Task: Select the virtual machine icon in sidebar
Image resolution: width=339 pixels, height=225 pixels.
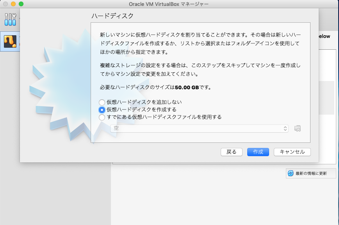Action: tap(10, 41)
